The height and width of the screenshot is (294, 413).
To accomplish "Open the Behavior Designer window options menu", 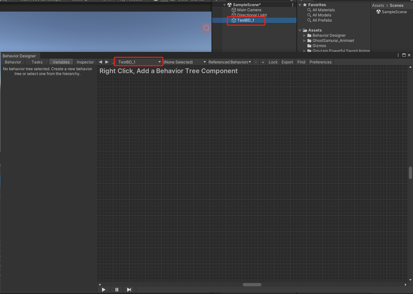I will pos(399,55).
